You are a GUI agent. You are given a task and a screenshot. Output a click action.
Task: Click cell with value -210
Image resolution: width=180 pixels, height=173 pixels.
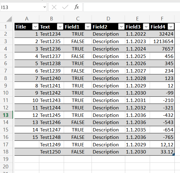pyautogui.click(x=162, y=100)
